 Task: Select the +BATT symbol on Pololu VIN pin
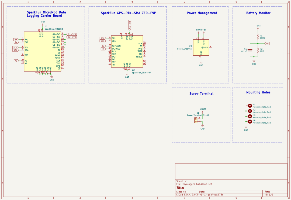199,31
